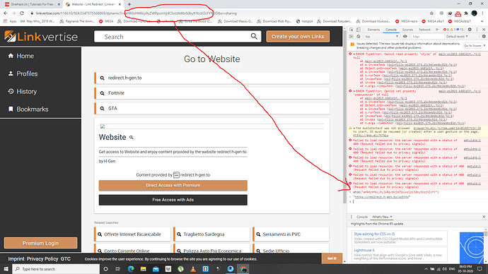Open the Lighthouse 6 link
The image size is (488, 274).
tap(364, 250)
